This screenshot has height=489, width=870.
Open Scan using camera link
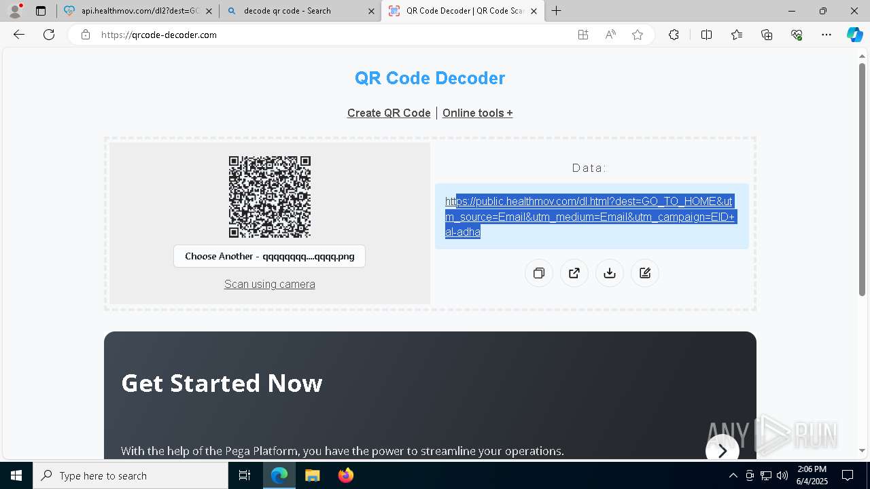(x=270, y=284)
